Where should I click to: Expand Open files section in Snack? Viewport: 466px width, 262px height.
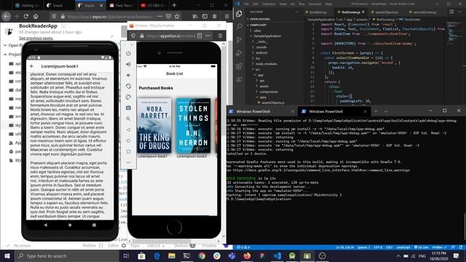[5, 45]
